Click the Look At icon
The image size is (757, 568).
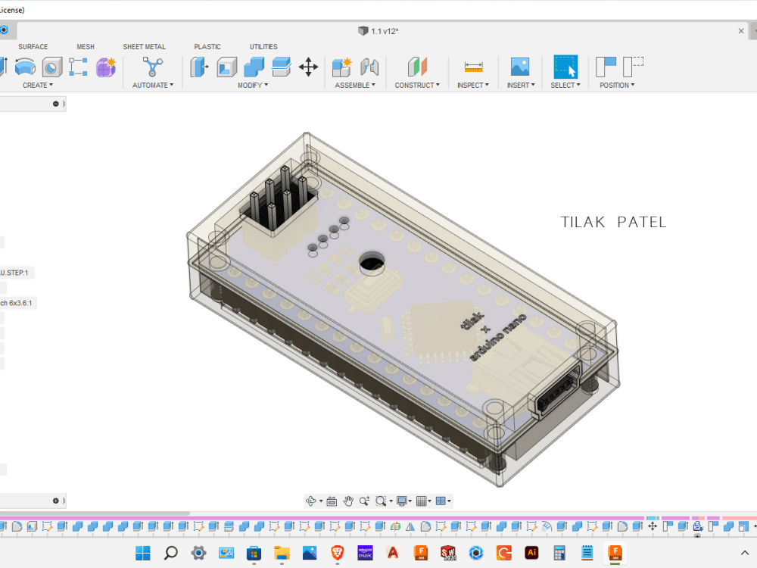(x=332, y=501)
